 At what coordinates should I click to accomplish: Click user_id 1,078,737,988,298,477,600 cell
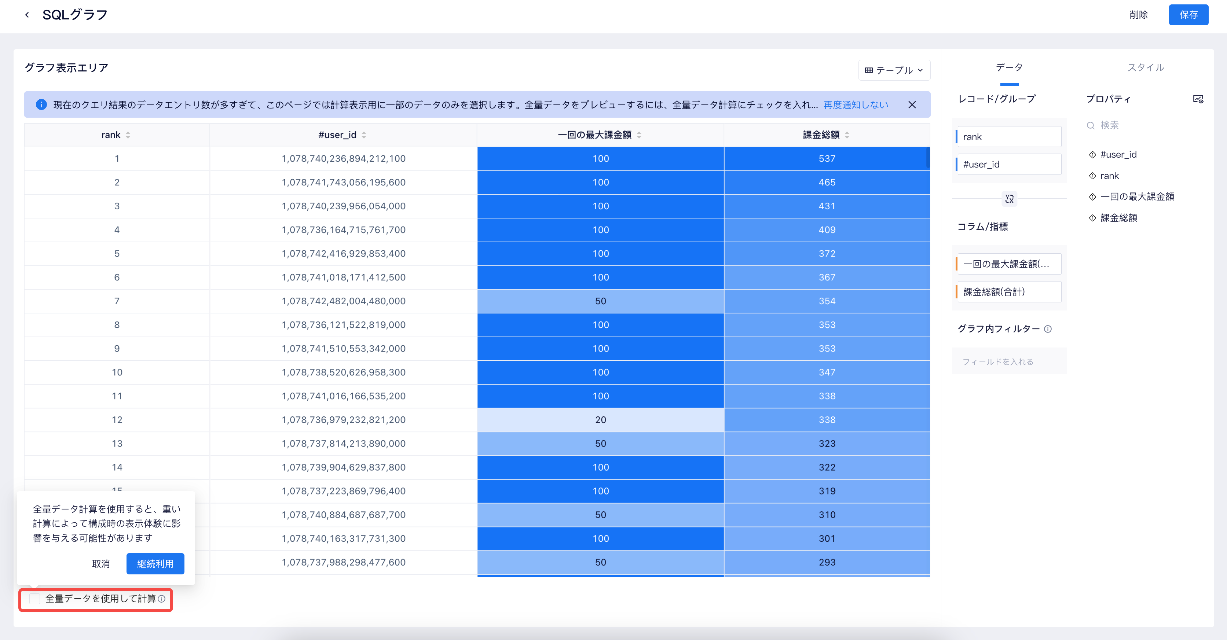pyautogui.click(x=344, y=562)
